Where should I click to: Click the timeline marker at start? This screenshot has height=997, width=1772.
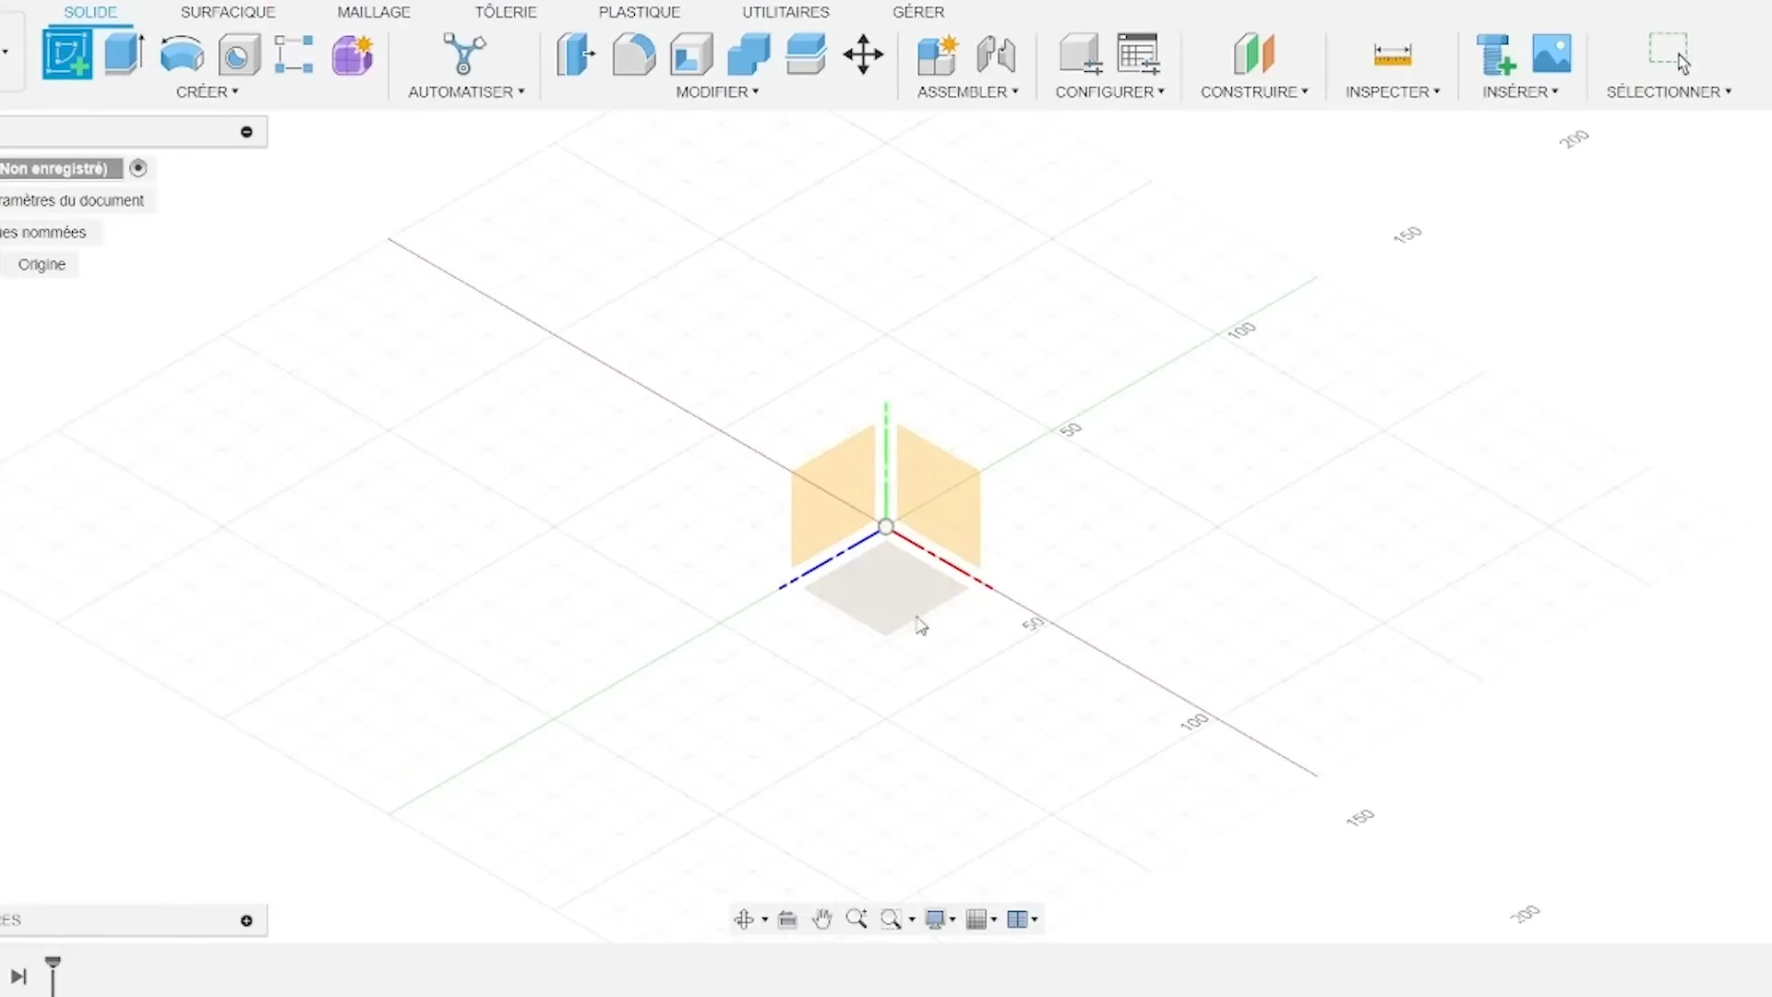53,975
